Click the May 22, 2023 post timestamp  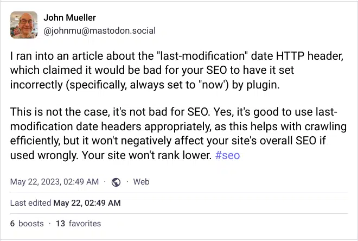(54, 182)
